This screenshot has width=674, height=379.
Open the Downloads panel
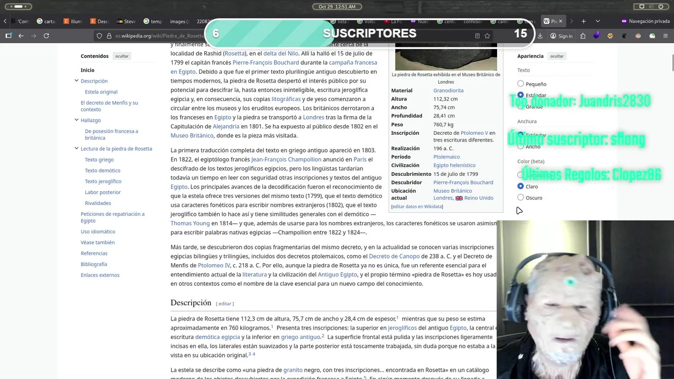pos(540,36)
